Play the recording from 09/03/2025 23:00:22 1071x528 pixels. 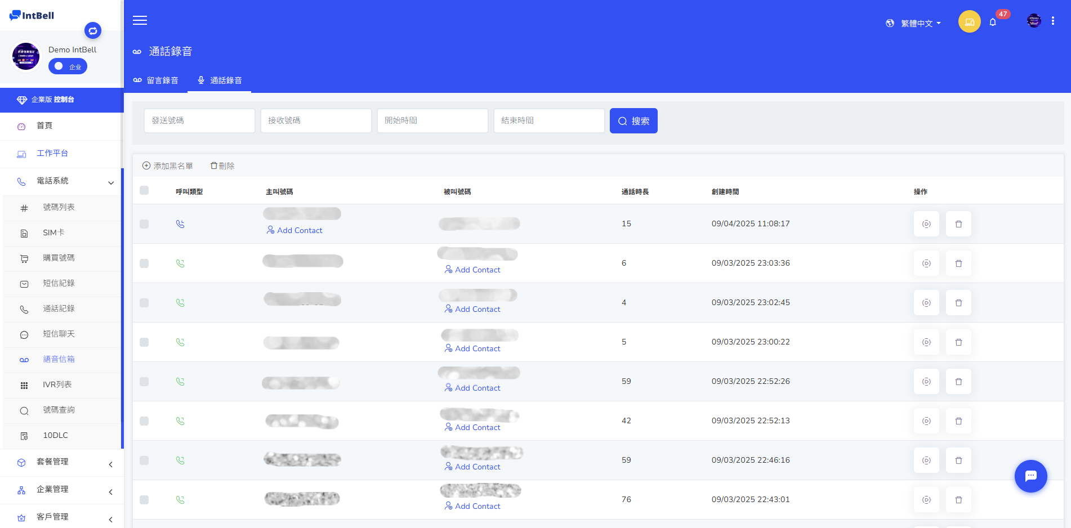tap(926, 342)
